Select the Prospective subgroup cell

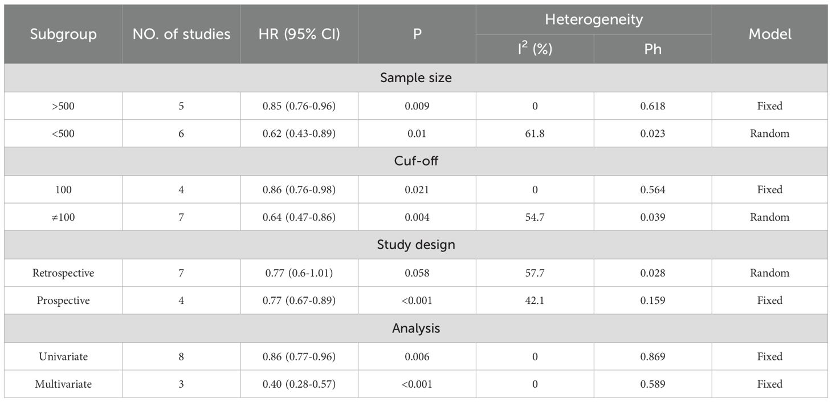[63, 301]
